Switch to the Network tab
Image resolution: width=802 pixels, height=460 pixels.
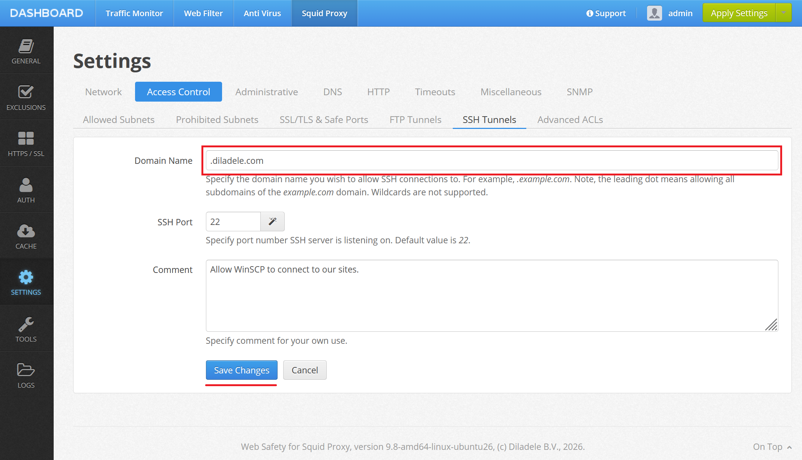104,92
